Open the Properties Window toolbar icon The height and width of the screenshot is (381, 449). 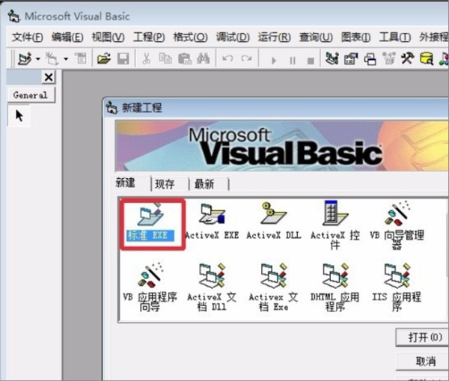(351, 59)
